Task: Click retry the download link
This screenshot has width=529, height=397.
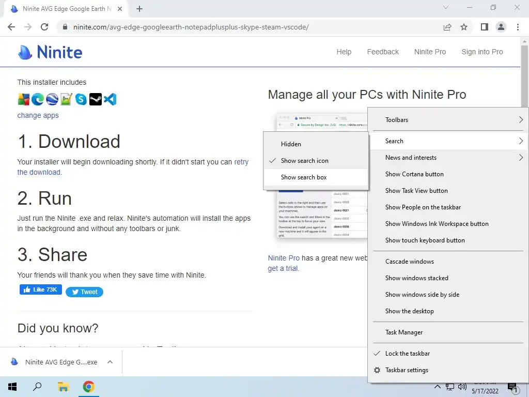Action: pyautogui.click(x=241, y=162)
